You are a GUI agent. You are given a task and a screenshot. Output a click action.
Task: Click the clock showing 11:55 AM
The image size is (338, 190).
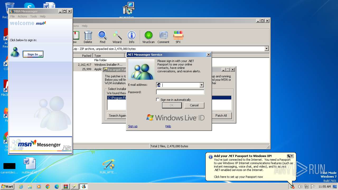(325, 187)
